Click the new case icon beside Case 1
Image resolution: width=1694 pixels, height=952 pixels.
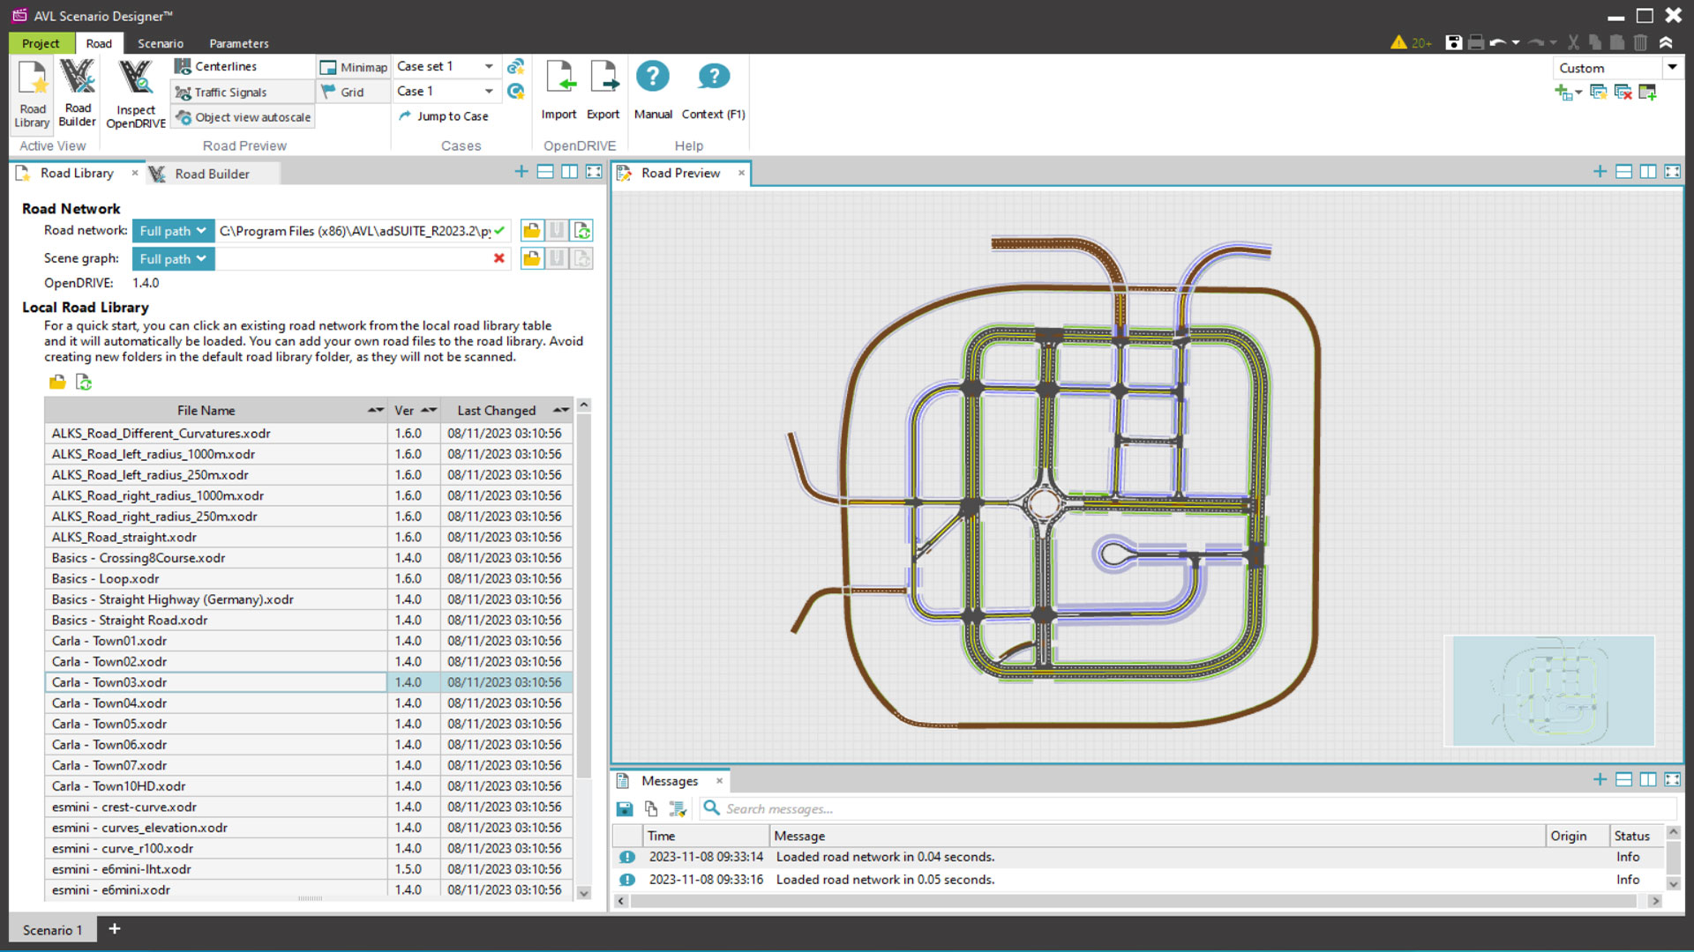point(516,91)
